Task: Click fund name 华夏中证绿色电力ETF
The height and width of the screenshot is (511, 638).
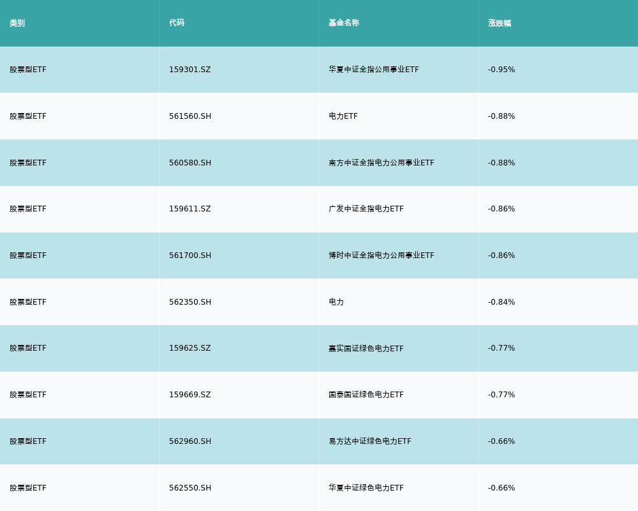Action: [366, 488]
